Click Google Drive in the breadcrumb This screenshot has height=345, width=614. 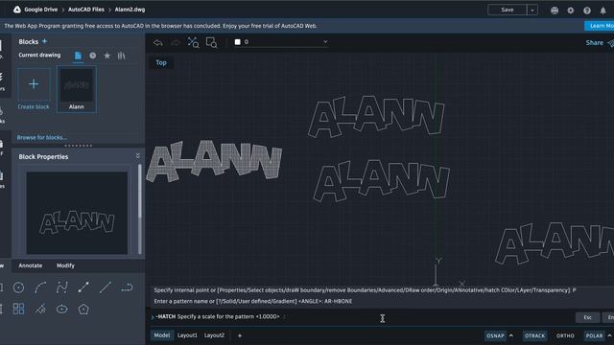tap(40, 10)
